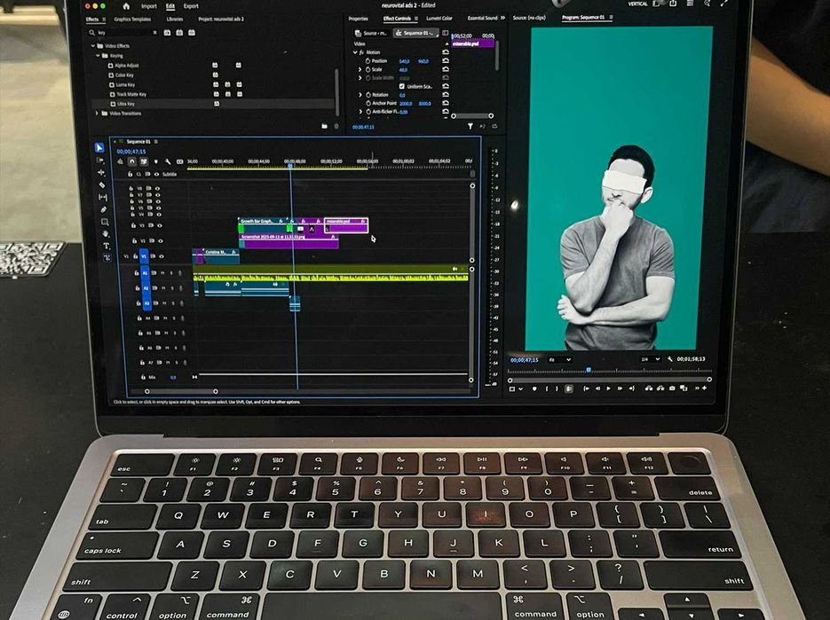This screenshot has height=620, width=830.
Task: Hide track V2 with eye icon
Action: (161, 240)
